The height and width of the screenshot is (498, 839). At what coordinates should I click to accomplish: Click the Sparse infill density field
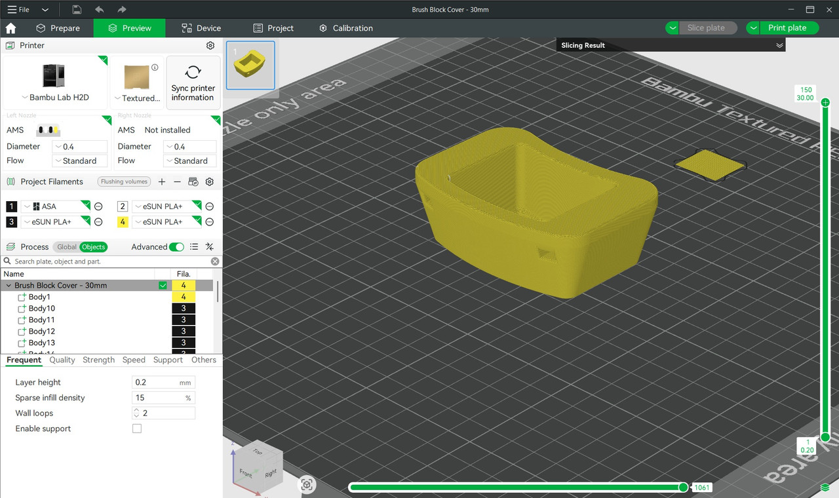tap(163, 398)
